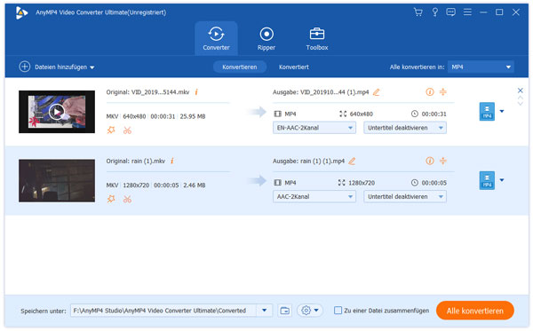Viewport: 533px width, 331px height.
Task: Click the scissors cut icon for rain (1).mkv
Action: pos(127,200)
